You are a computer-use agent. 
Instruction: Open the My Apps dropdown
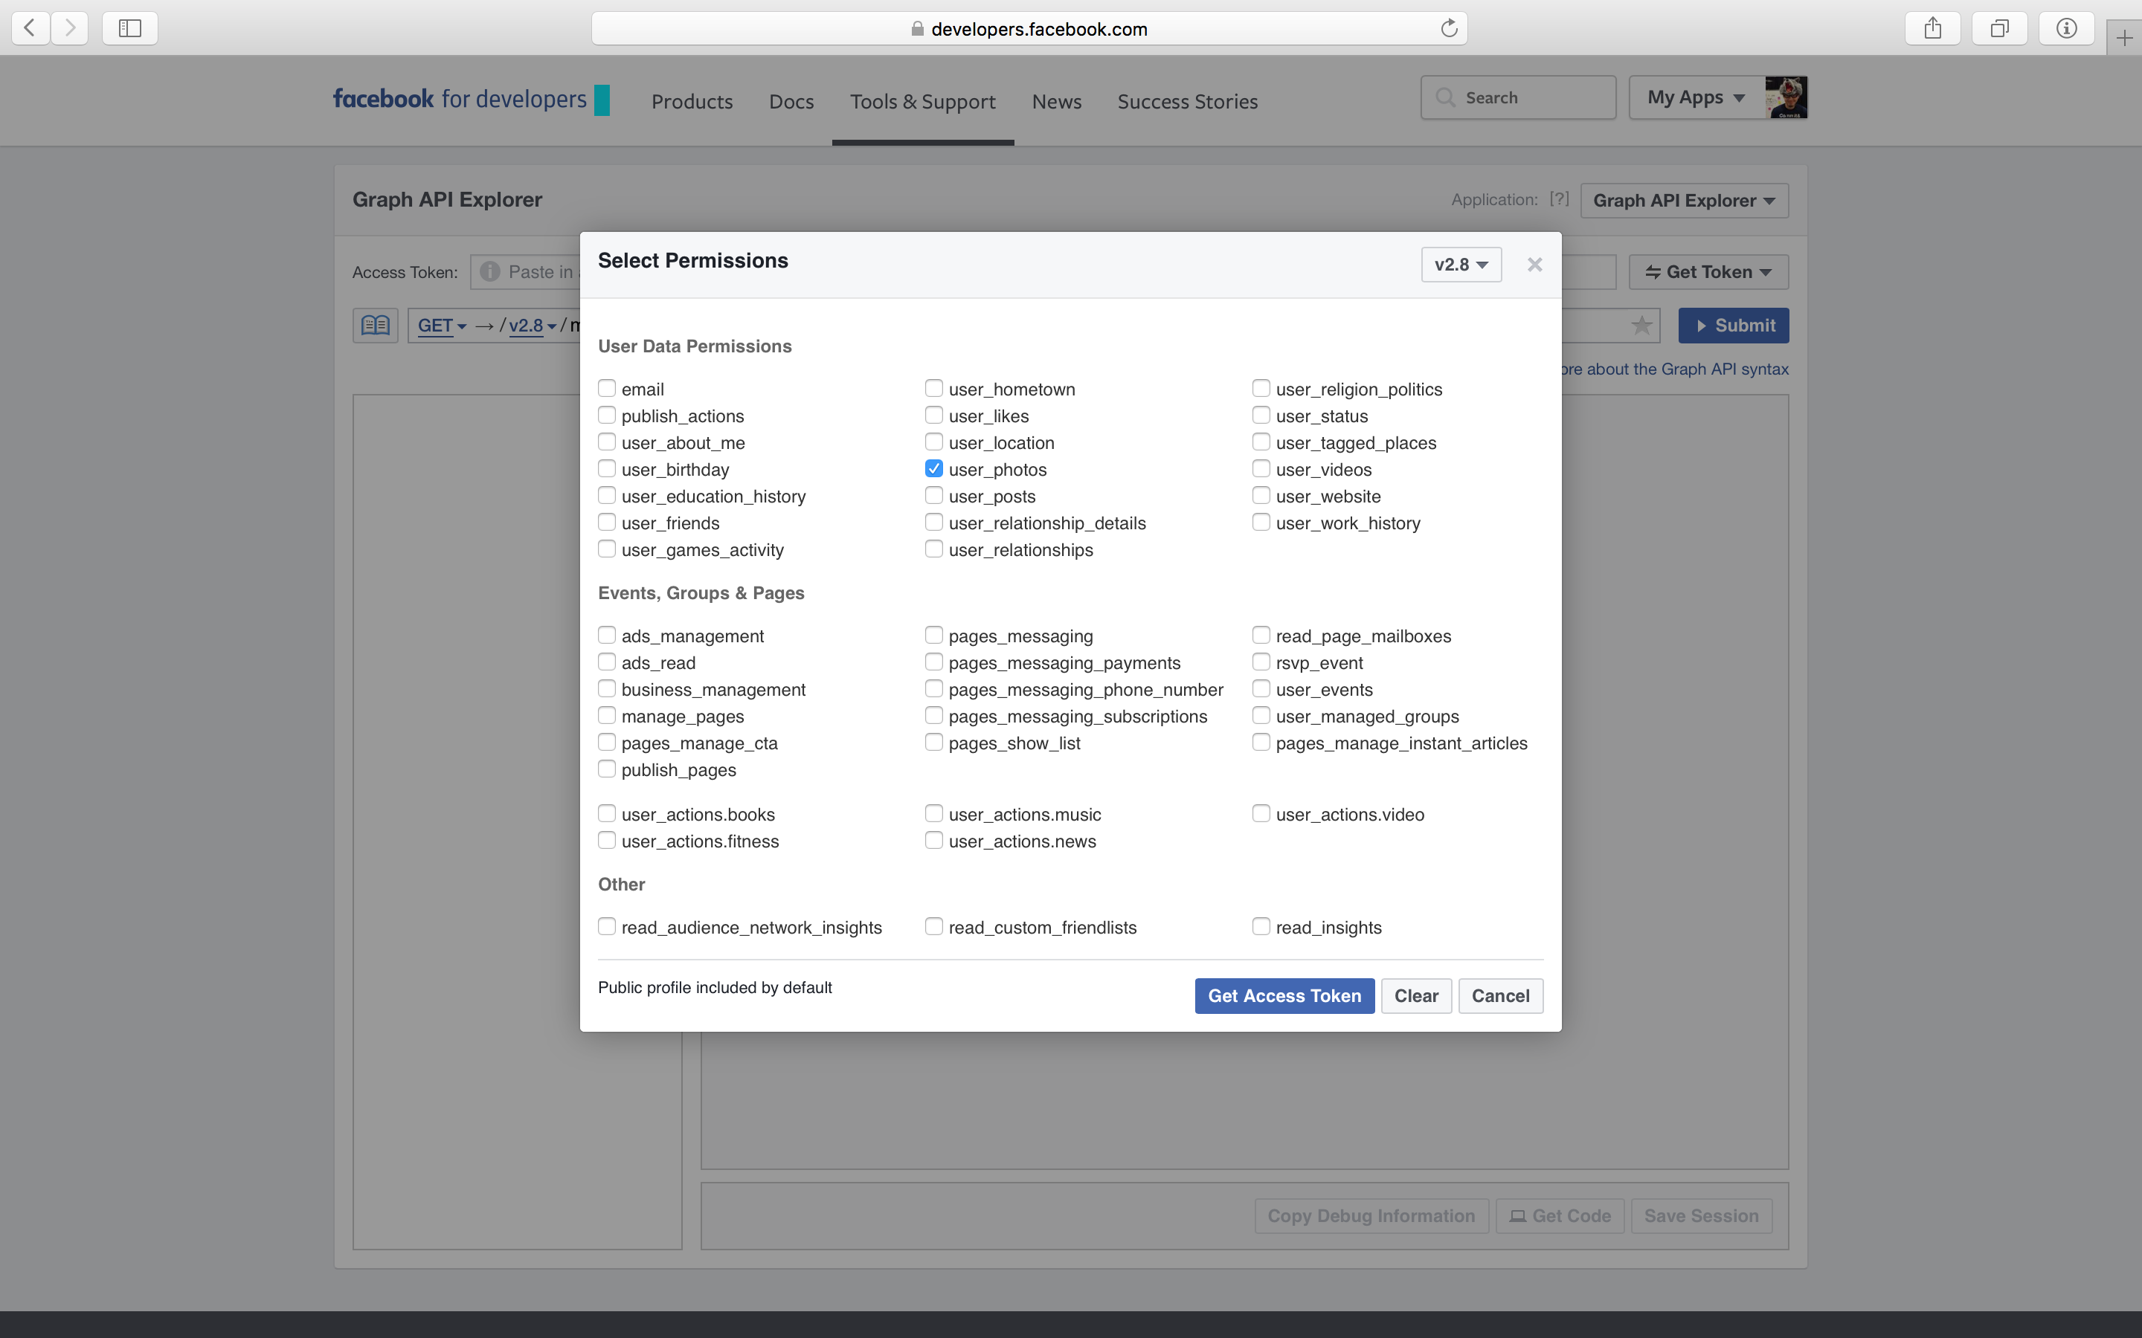point(1696,97)
